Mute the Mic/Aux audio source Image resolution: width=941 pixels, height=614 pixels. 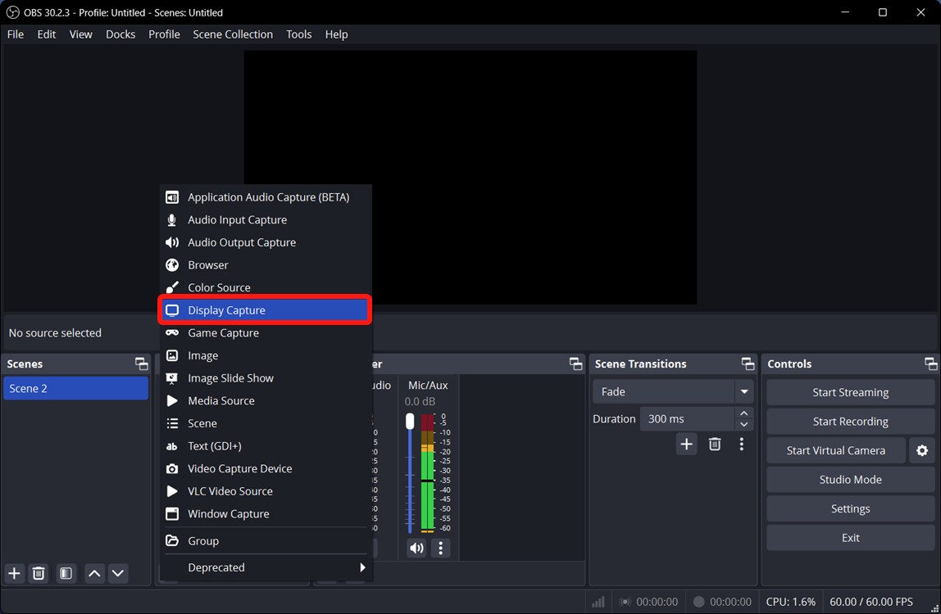(x=416, y=548)
